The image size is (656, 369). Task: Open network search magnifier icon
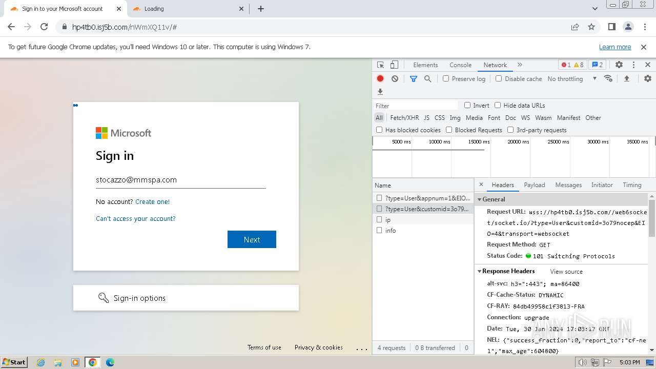click(x=427, y=78)
